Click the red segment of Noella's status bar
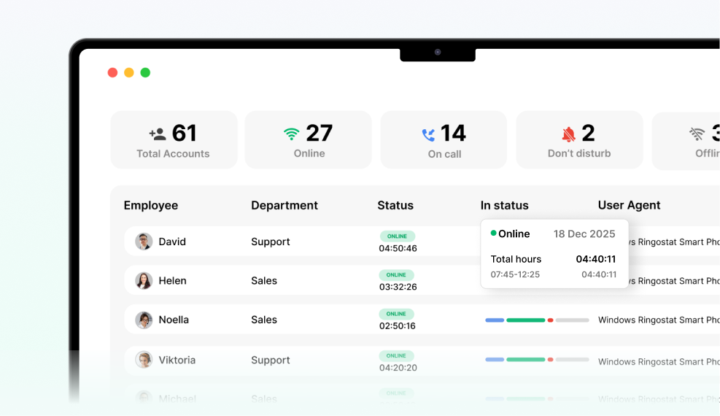The image size is (720, 416). coord(550,320)
